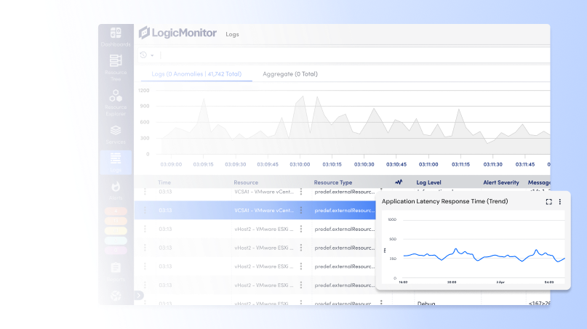This screenshot has width=587, height=329.
Task: Sort by the Resource Type column header
Action: (x=333, y=182)
